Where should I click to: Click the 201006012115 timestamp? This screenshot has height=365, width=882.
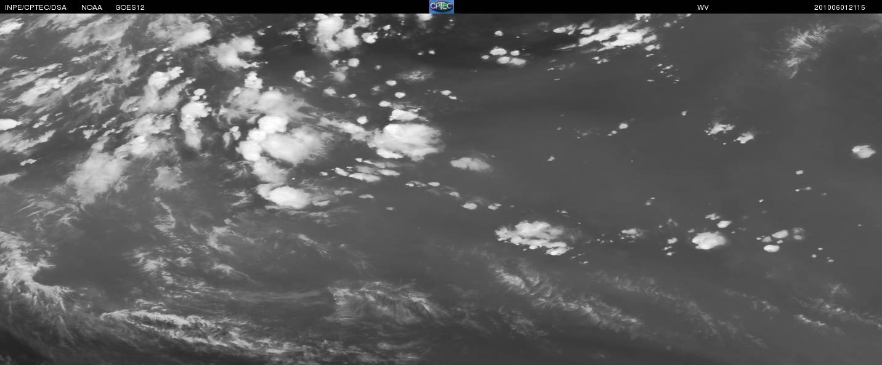pyautogui.click(x=840, y=7)
